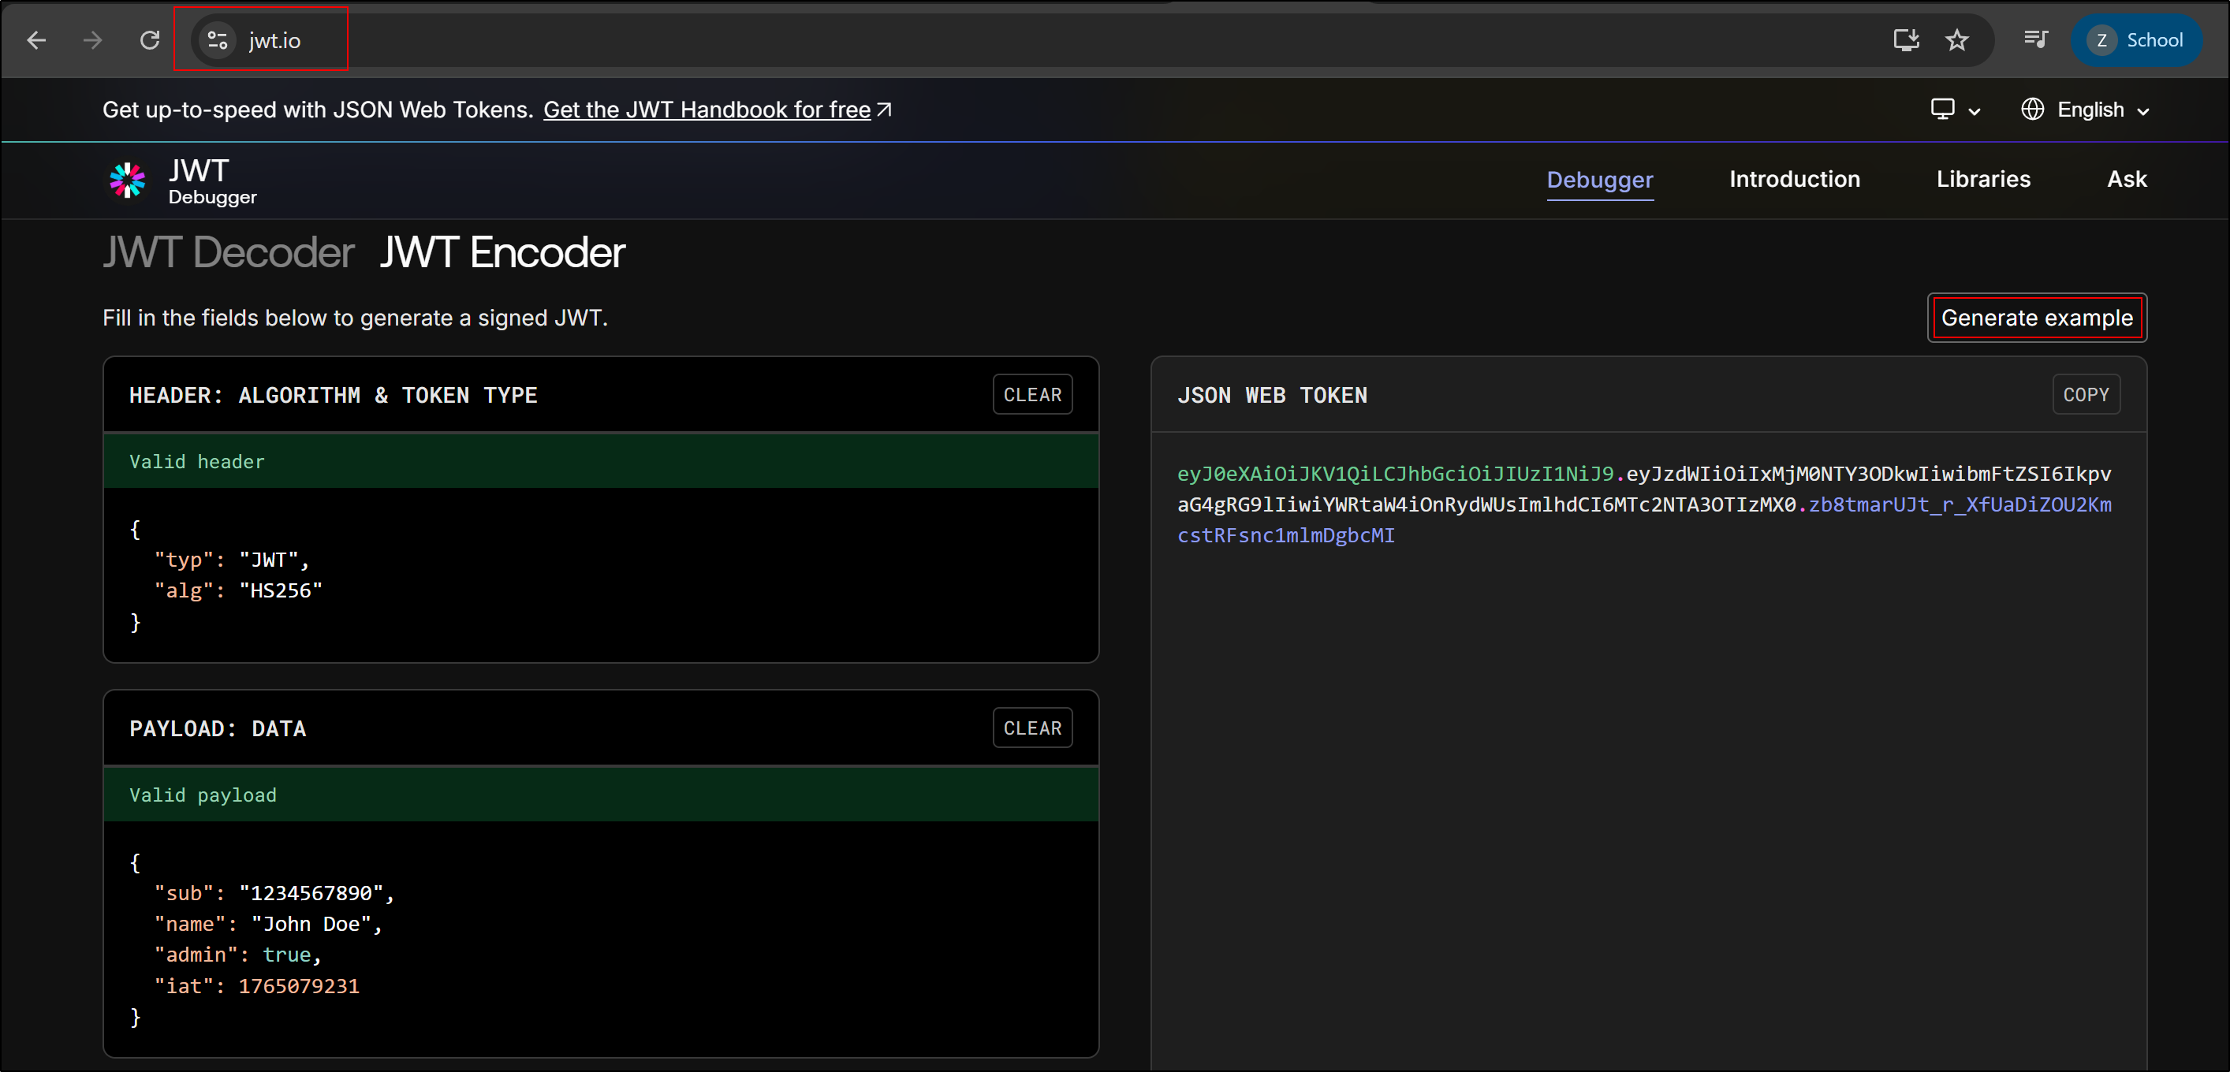2230x1072 pixels.
Task: Install jwt.io as an app
Action: (x=1905, y=39)
